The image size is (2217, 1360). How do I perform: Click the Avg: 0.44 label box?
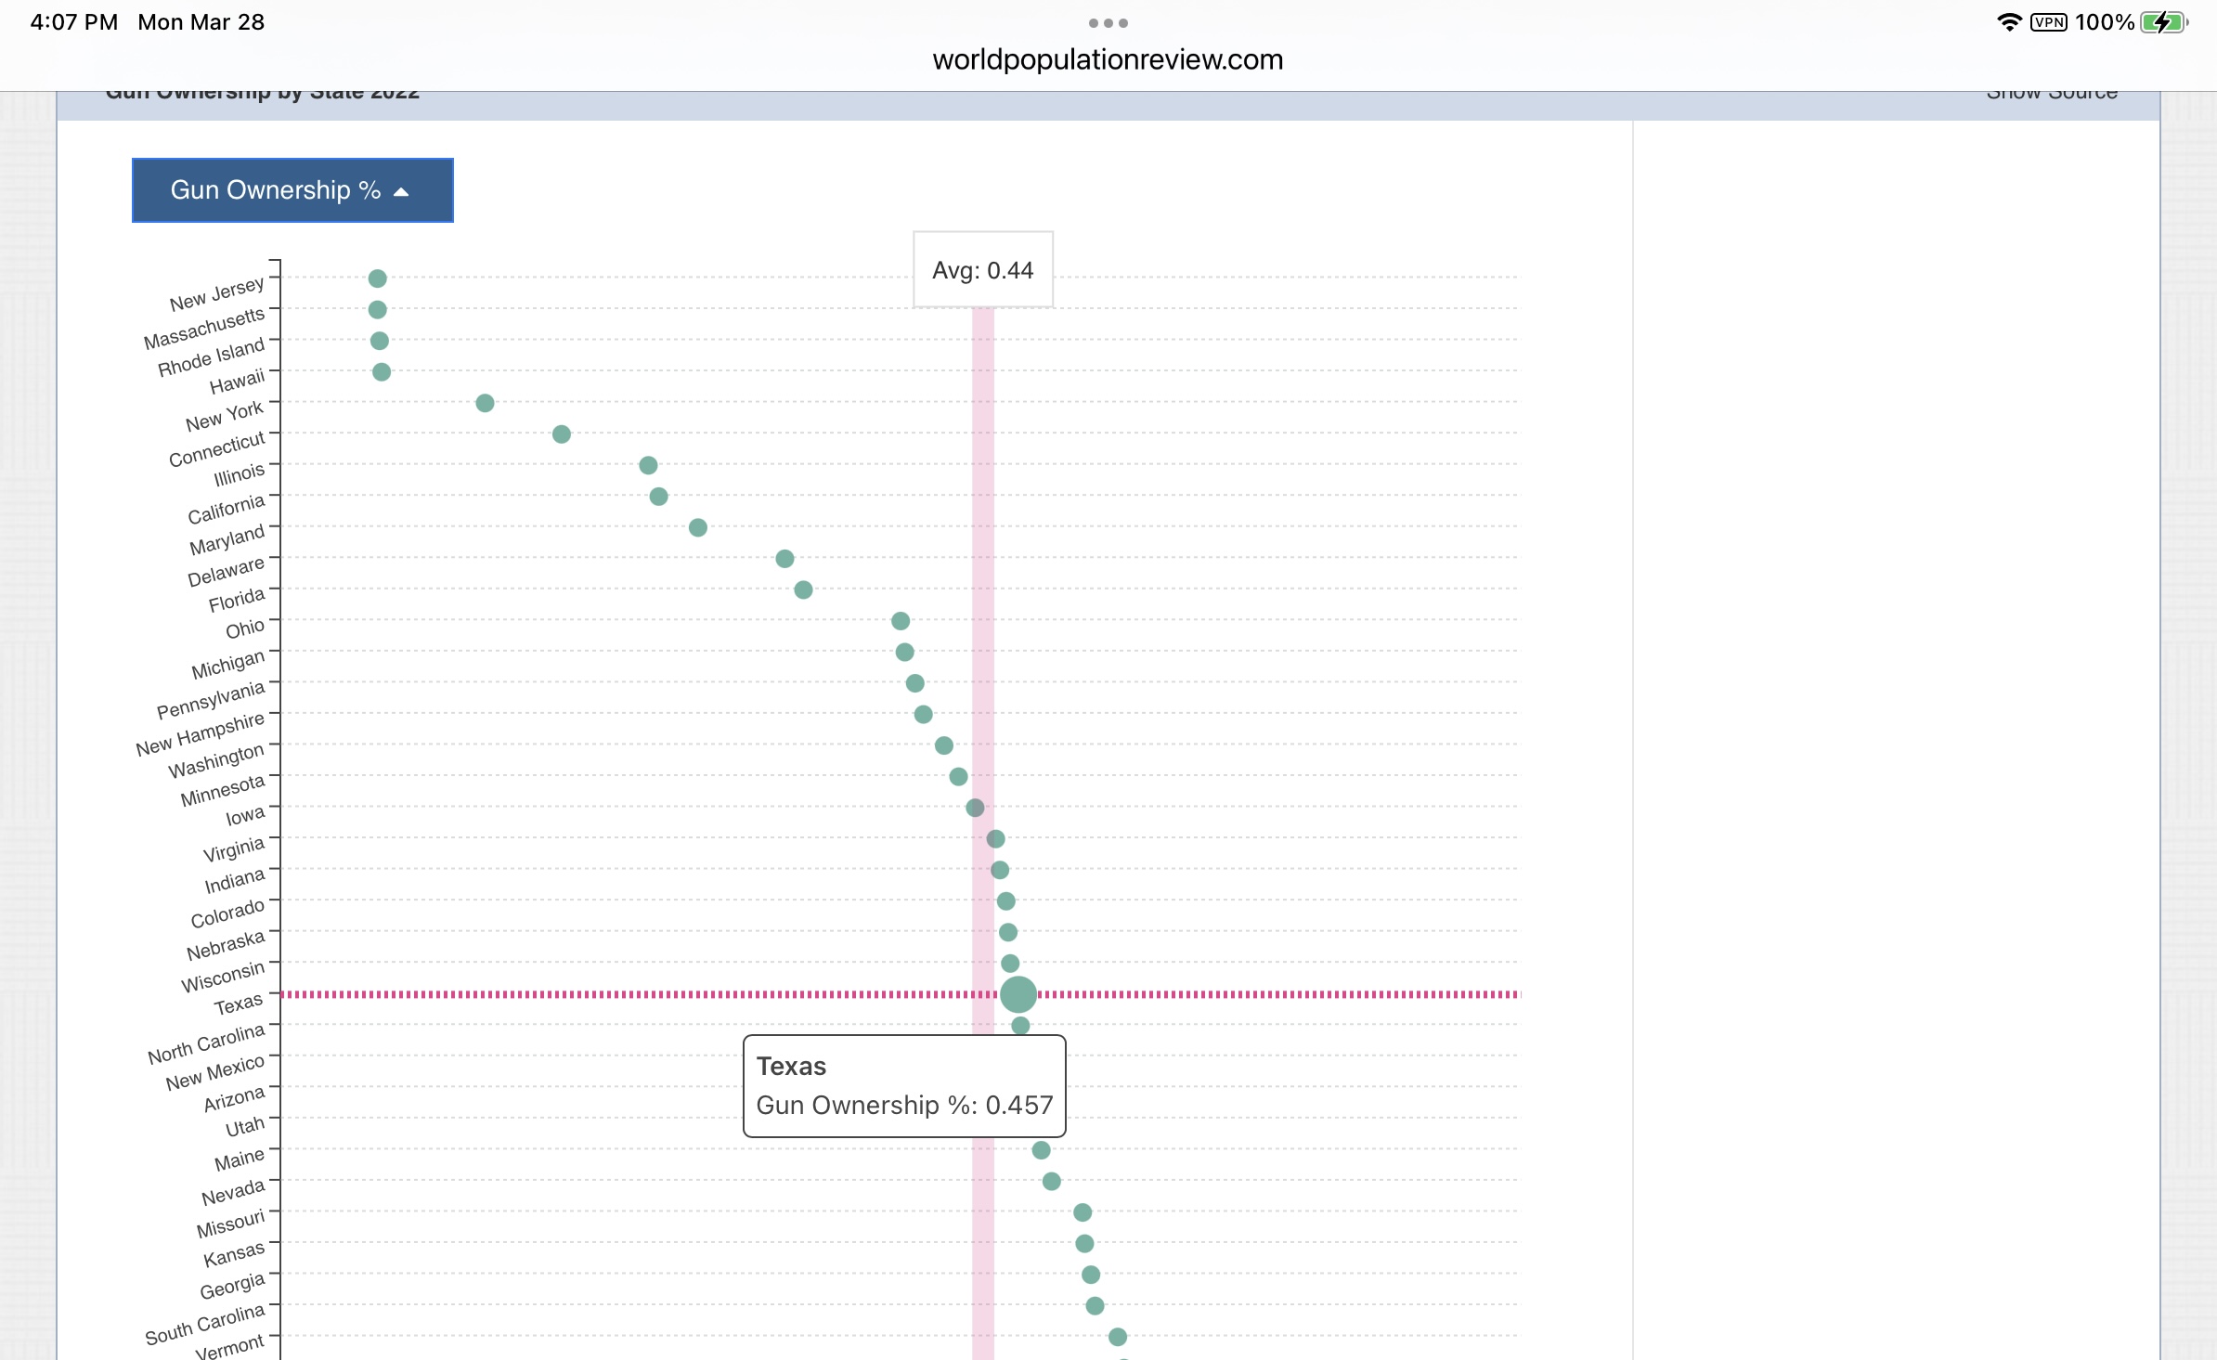point(982,270)
